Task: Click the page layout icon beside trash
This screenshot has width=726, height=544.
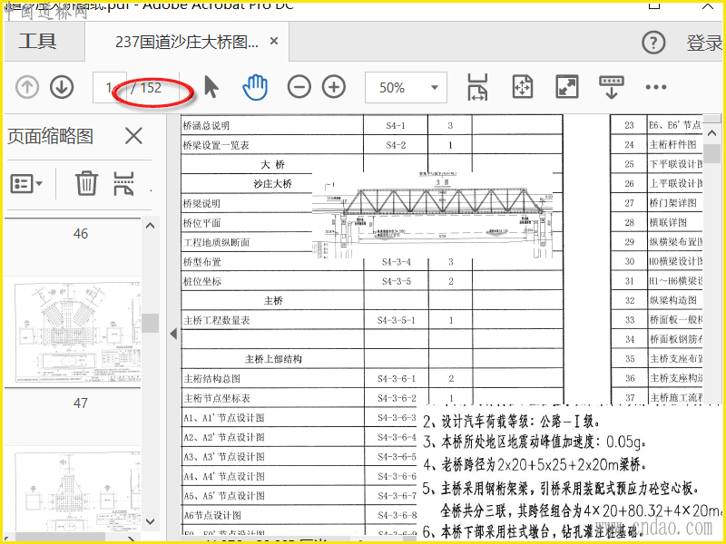Action: point(123,183)
